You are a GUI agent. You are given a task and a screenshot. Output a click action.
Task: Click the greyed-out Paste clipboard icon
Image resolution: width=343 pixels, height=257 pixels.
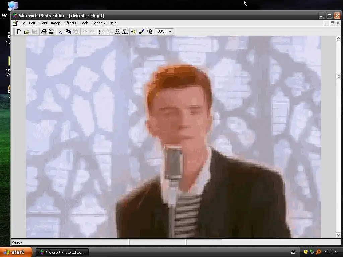click(76, 32)
